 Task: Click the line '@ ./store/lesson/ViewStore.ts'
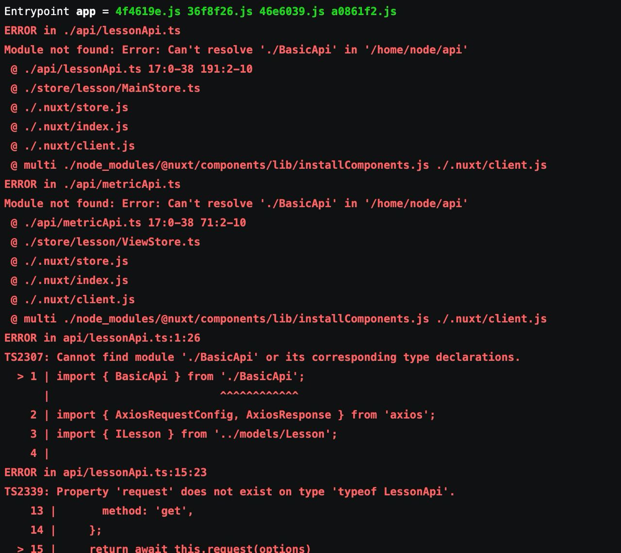pos(105,242)
